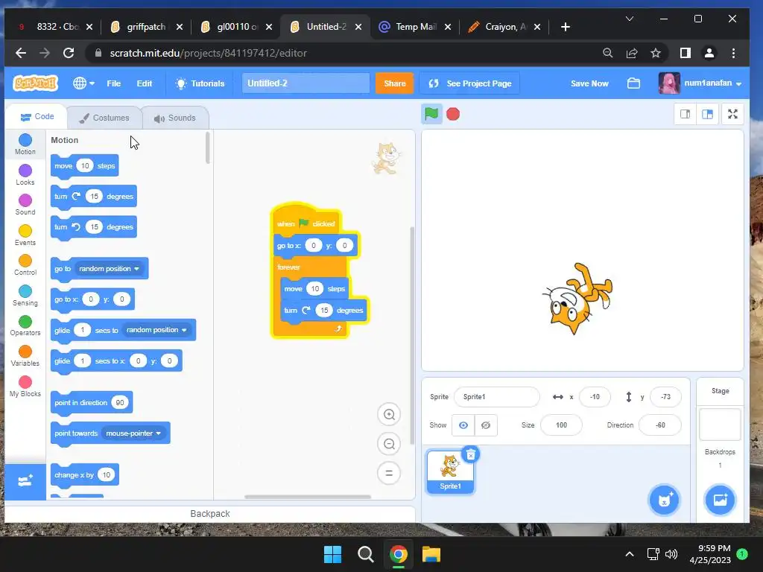Open the Add Extension button
The width and height of the screenshot is (763, 572).
[x=25, y=482]
